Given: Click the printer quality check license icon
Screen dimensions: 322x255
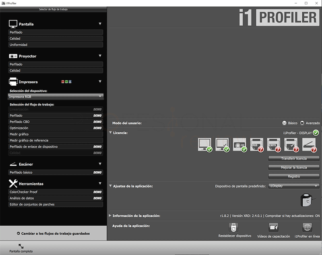Looking at the screenshot, I should pos(291,145).
